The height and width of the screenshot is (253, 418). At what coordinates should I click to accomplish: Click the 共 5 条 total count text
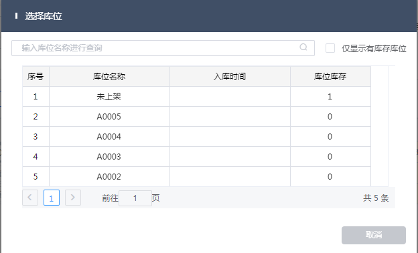376,198
